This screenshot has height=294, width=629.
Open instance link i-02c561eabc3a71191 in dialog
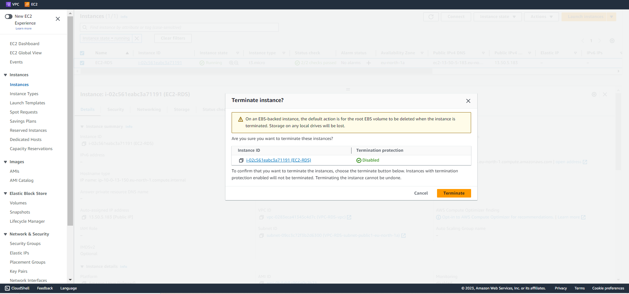278,160
